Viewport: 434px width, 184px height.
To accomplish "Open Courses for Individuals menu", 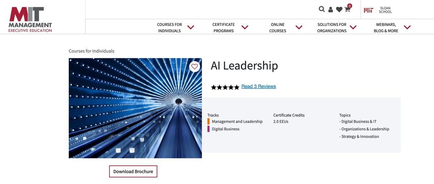I will click(169, 28).
